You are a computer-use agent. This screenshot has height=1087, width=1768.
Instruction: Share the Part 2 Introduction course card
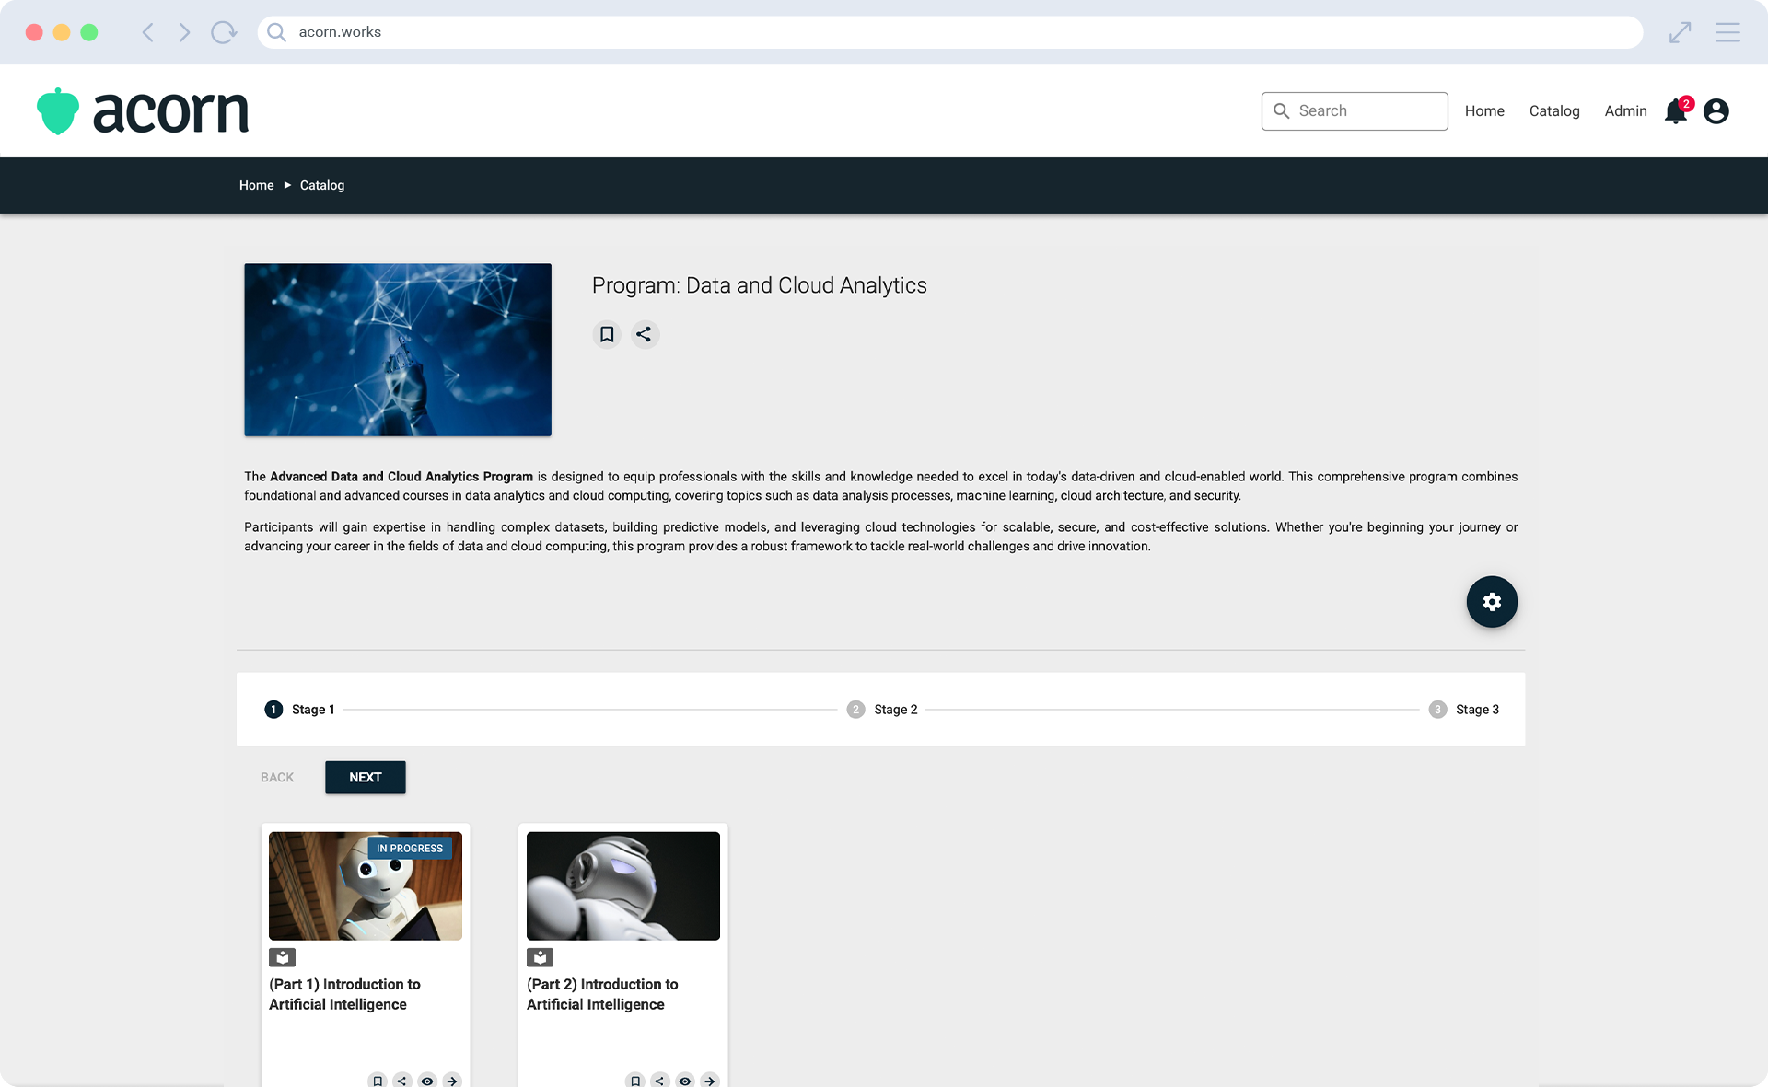pyautogui.click(x=659, y=1081)
